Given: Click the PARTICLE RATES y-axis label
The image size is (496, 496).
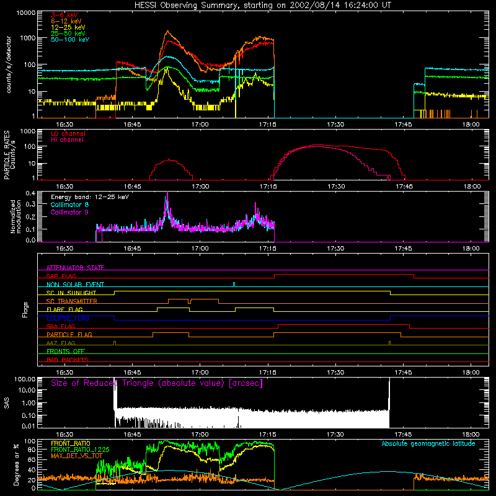Looking at the screenshot, I should point(7,154).
